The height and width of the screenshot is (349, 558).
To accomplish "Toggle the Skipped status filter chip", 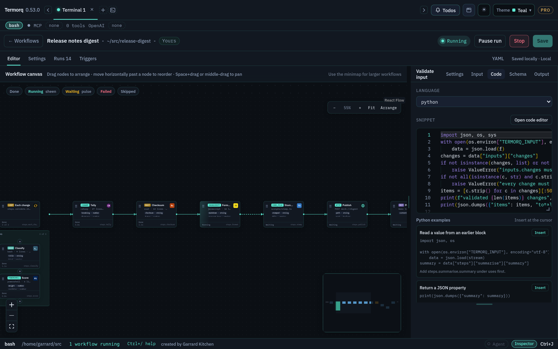I will [128, 91].
